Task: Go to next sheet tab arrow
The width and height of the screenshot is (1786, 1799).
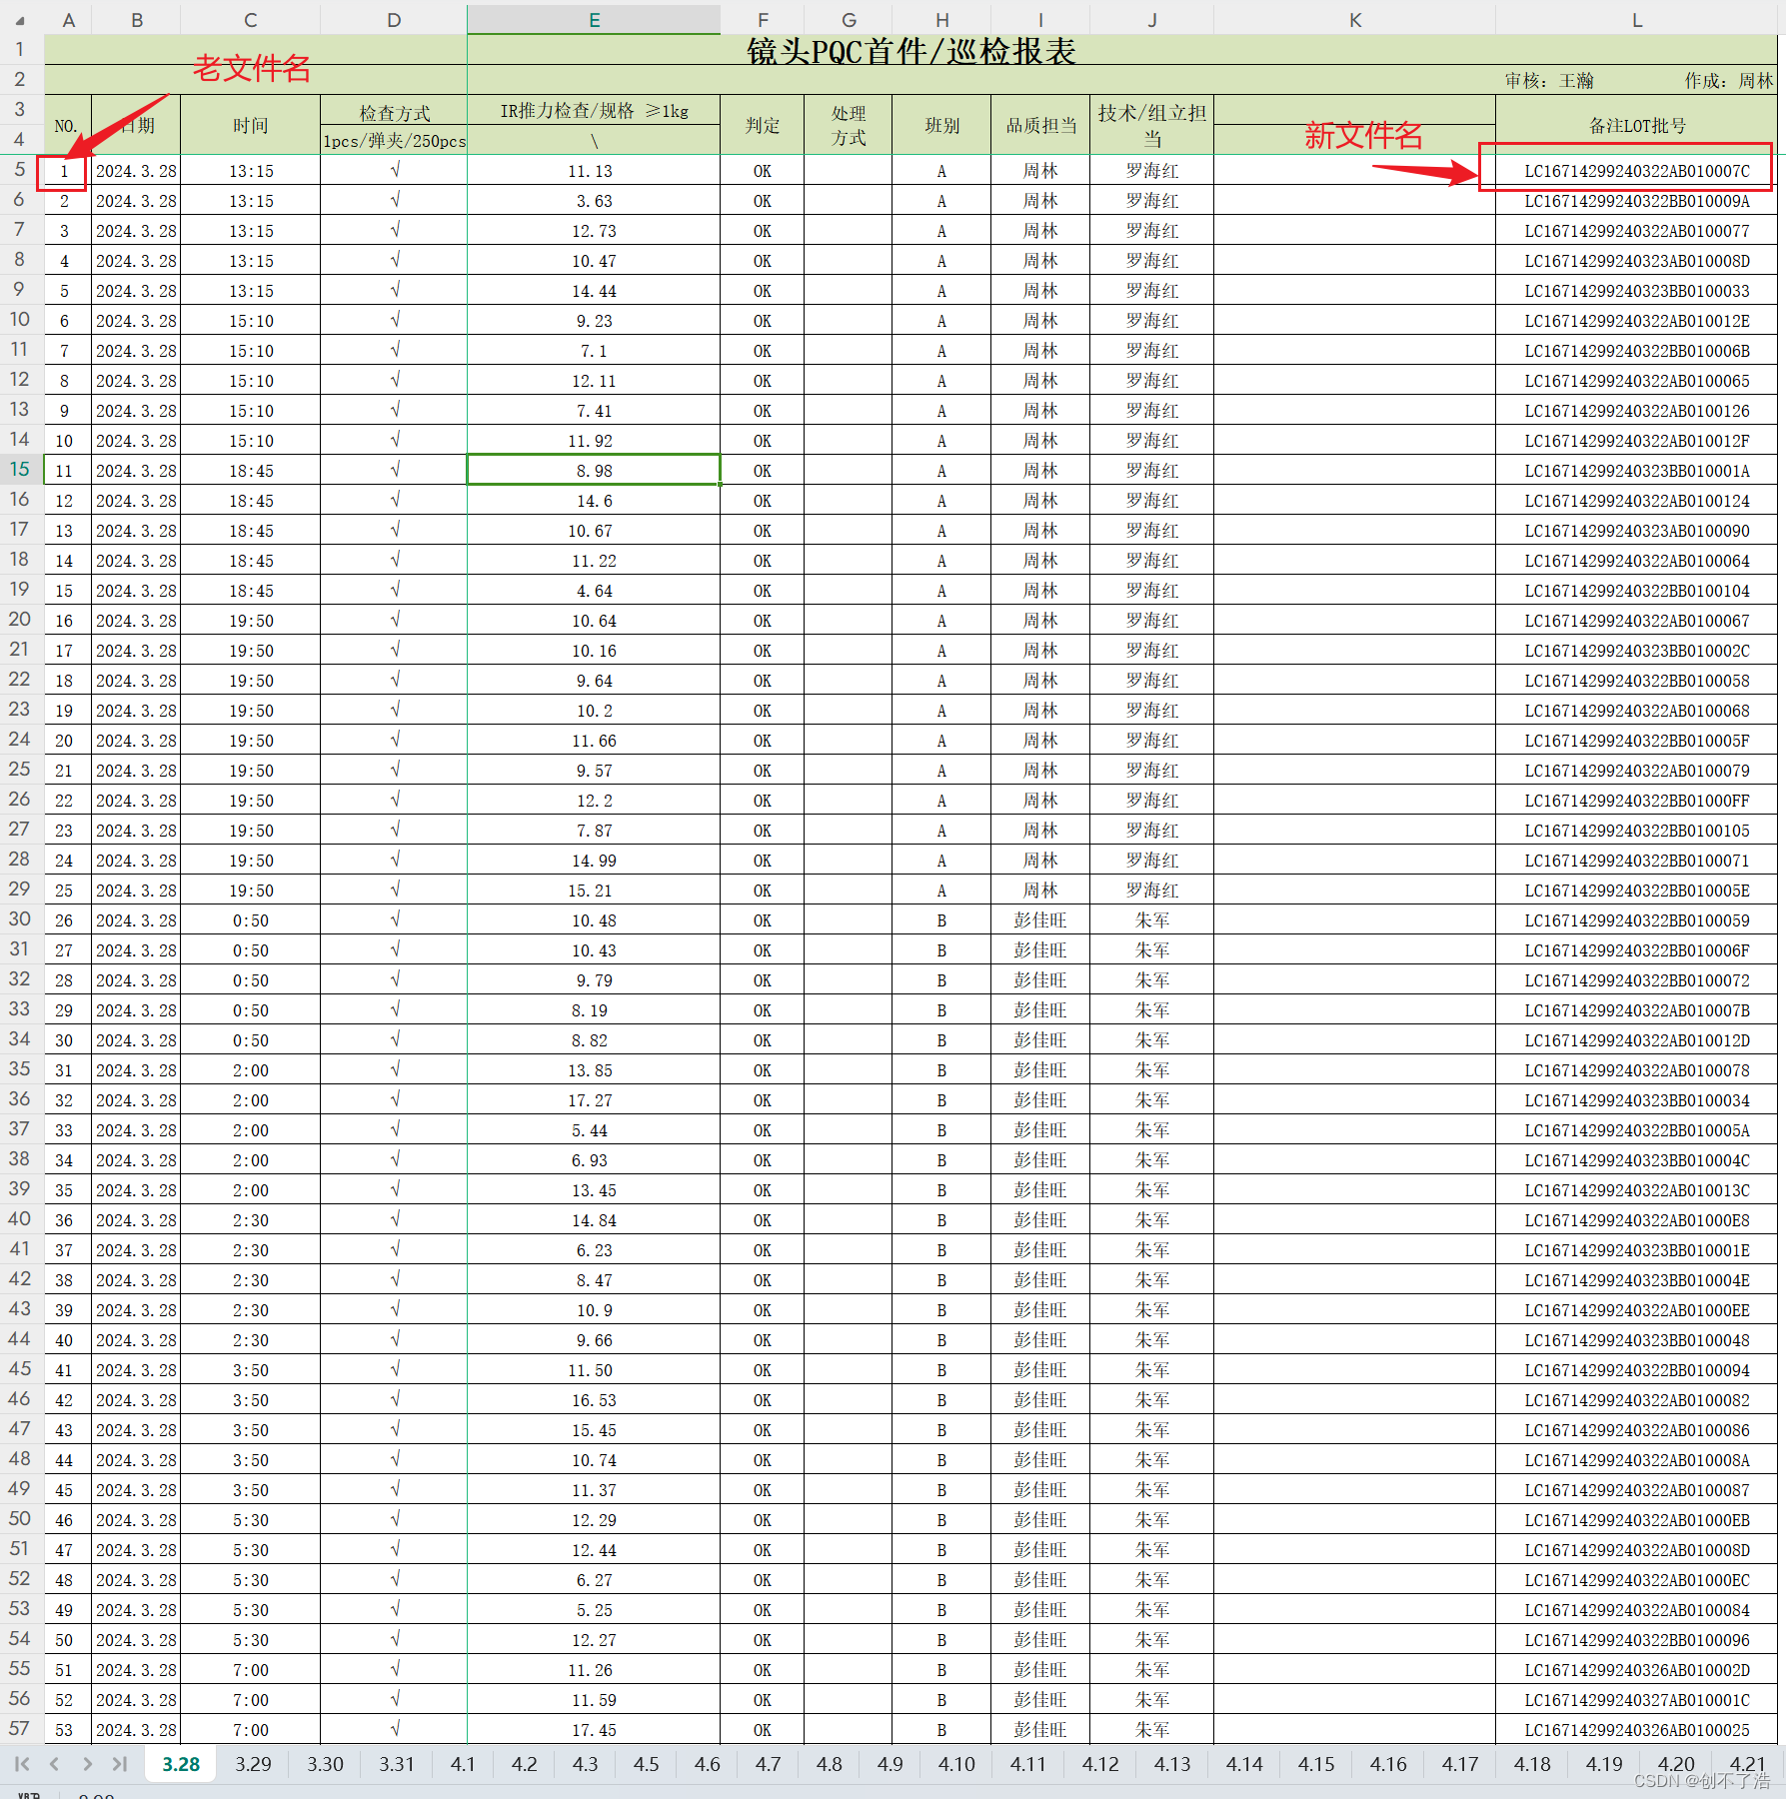Action: tap(88, 1764)
